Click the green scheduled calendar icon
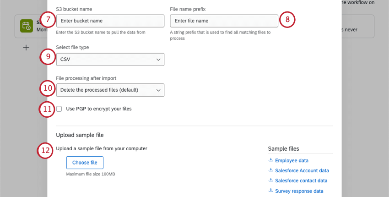 (26, 27)
